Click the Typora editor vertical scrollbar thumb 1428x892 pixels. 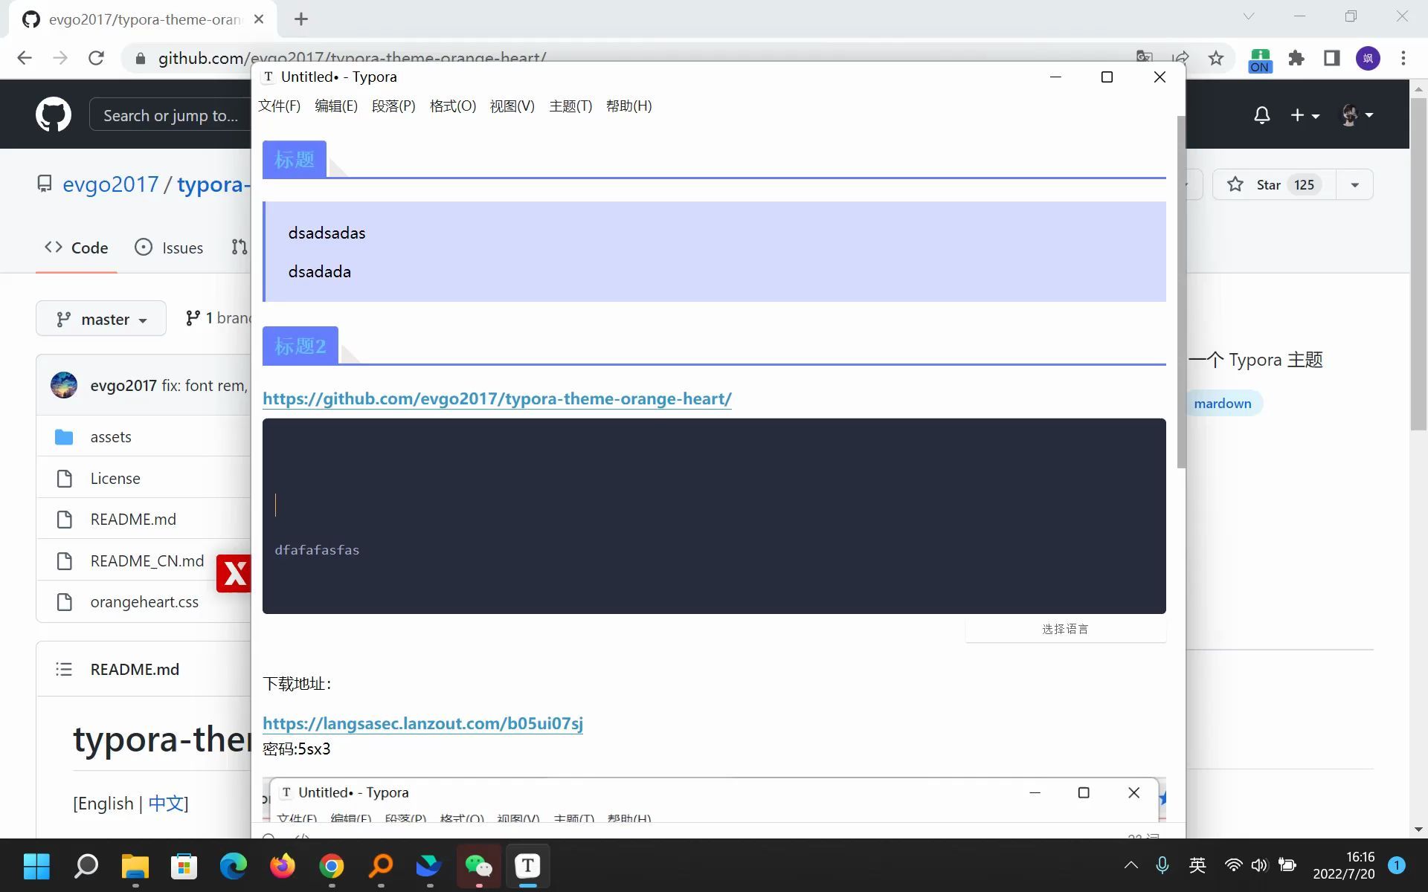point(1181,292)
